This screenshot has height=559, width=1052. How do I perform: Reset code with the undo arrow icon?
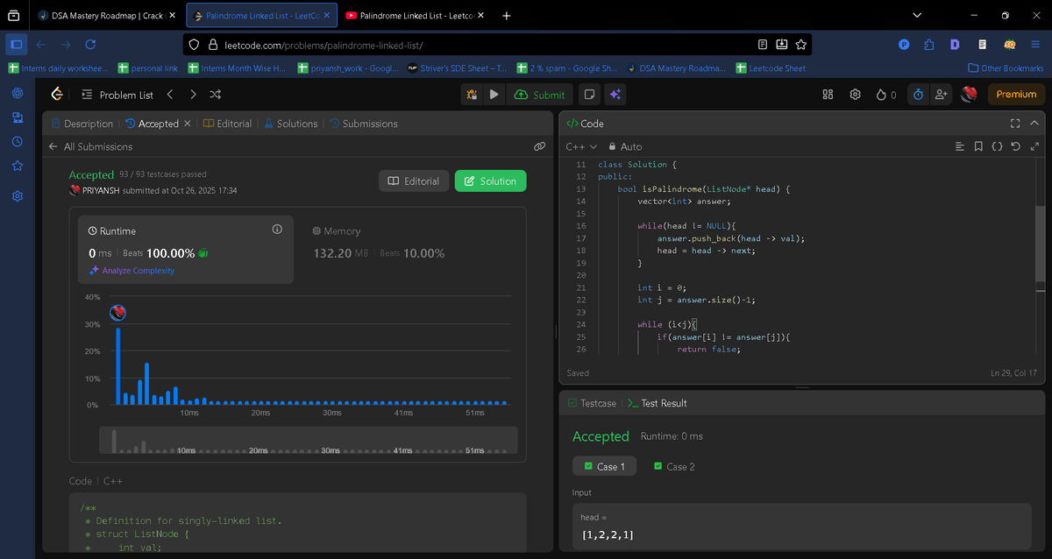tap(1016, 146)
